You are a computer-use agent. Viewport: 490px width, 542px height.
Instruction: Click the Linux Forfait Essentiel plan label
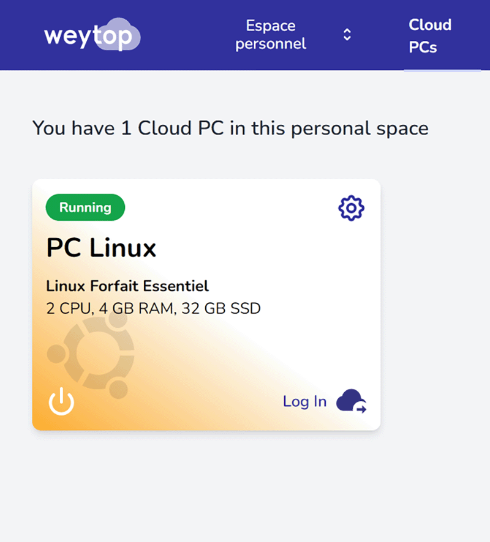[127, 286]
